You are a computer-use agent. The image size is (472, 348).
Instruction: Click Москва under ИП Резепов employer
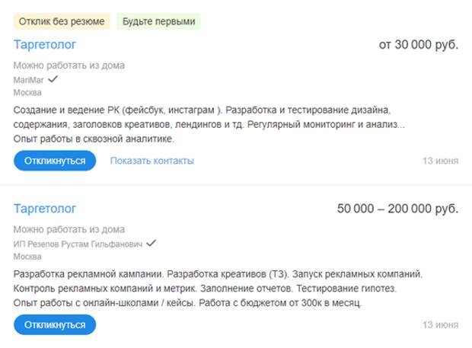pyautogui.click(x=27, y=257)
